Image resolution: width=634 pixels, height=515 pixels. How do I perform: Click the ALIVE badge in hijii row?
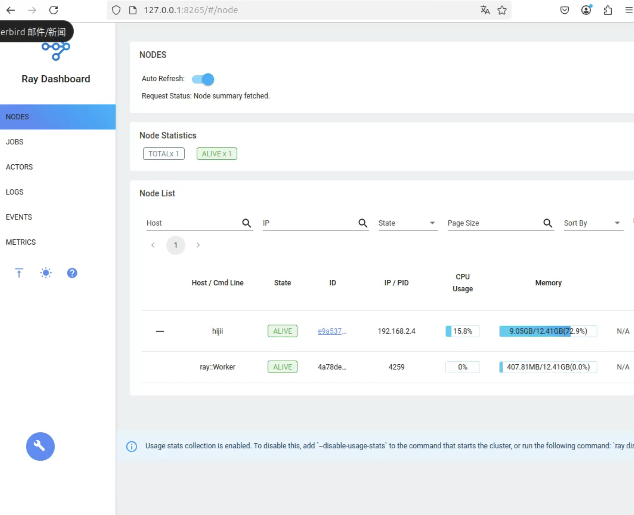click(x=282, y=331)
